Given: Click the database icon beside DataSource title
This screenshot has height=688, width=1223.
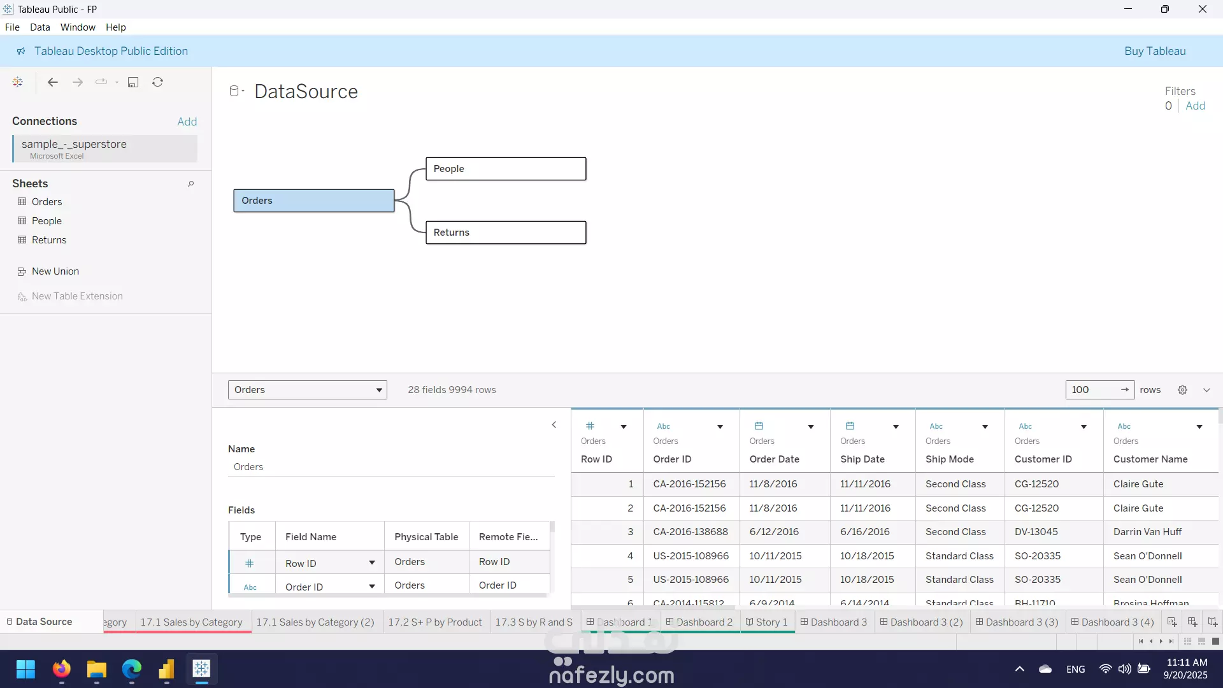Looking at the screenshot, I should tap(234, 91).
